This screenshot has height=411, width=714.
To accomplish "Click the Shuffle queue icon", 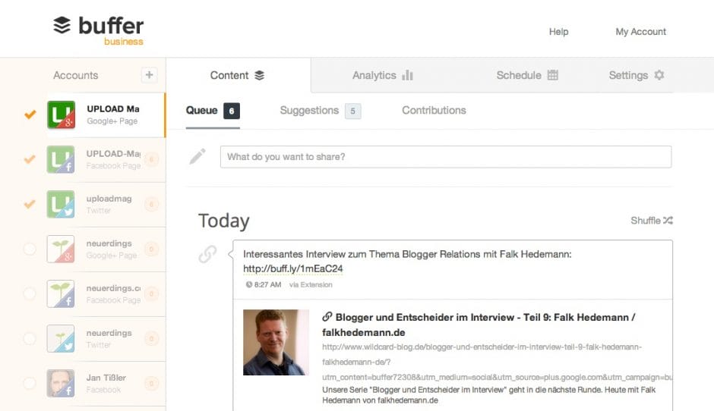I will click(x=668, y=221).
